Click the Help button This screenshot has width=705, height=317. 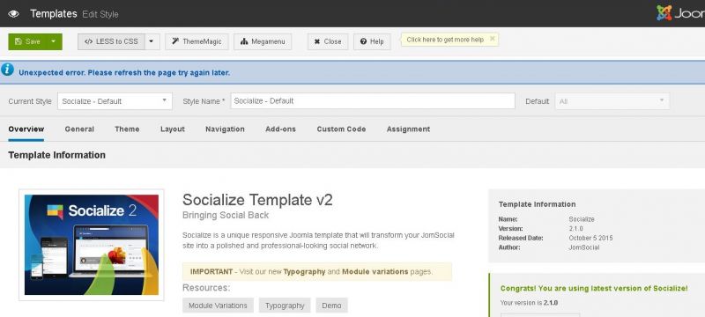372,41
